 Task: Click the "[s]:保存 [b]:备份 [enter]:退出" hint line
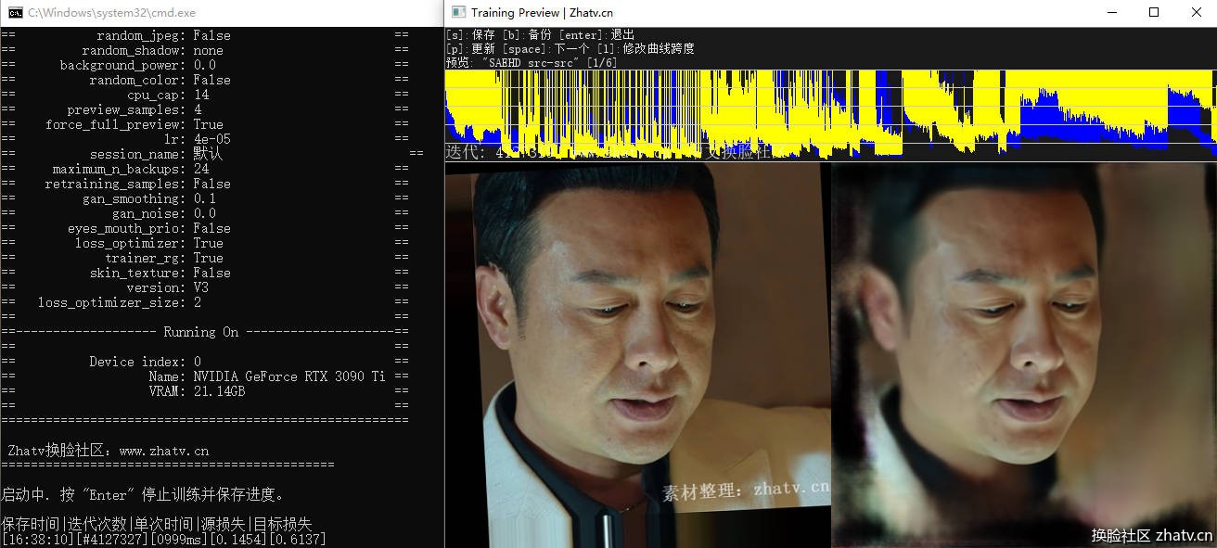[x=540, y=35]
